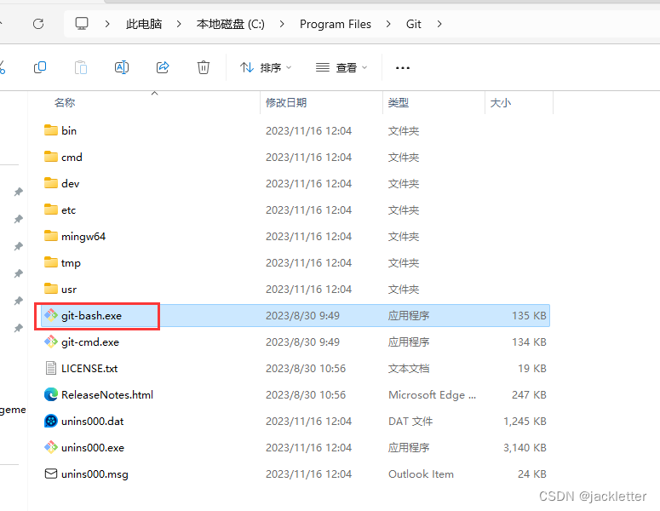The width and height of the screenshot is (660, 511).
Task: Sort by the 修改日期 column header
Action: [x=286, y=102]
